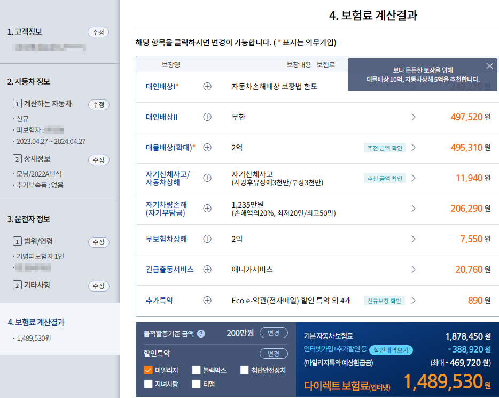Expand the 대인배상I coverage plus icon
Image resolution: width=499 pixels, height=398 pixels.
(x=207, y=86)
